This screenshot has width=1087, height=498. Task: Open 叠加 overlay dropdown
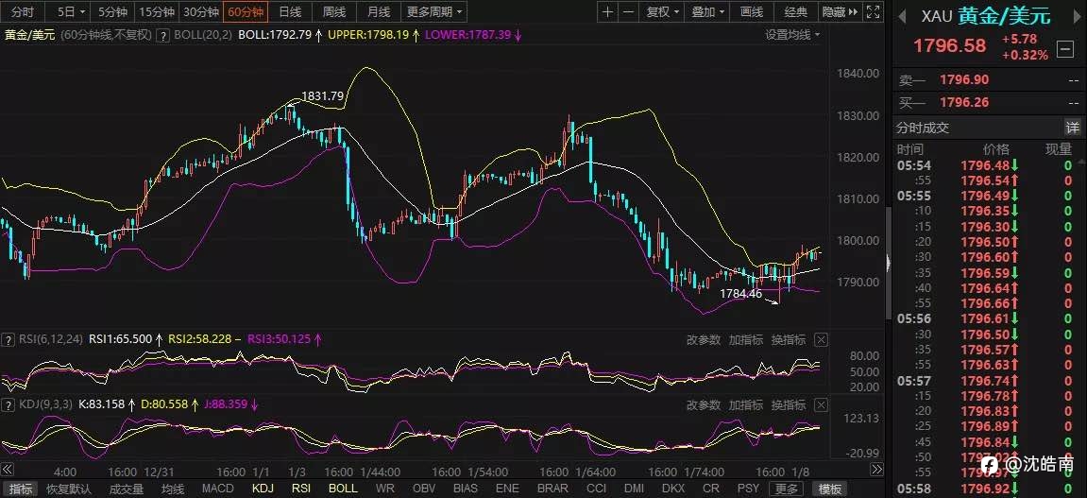707,11
